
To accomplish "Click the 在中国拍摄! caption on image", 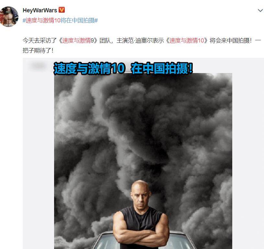I will point(162,68).
